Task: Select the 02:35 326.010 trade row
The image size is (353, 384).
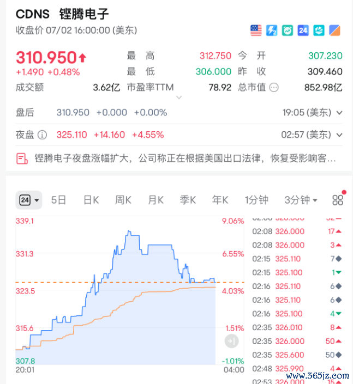Action: click(x=297, y=327)
